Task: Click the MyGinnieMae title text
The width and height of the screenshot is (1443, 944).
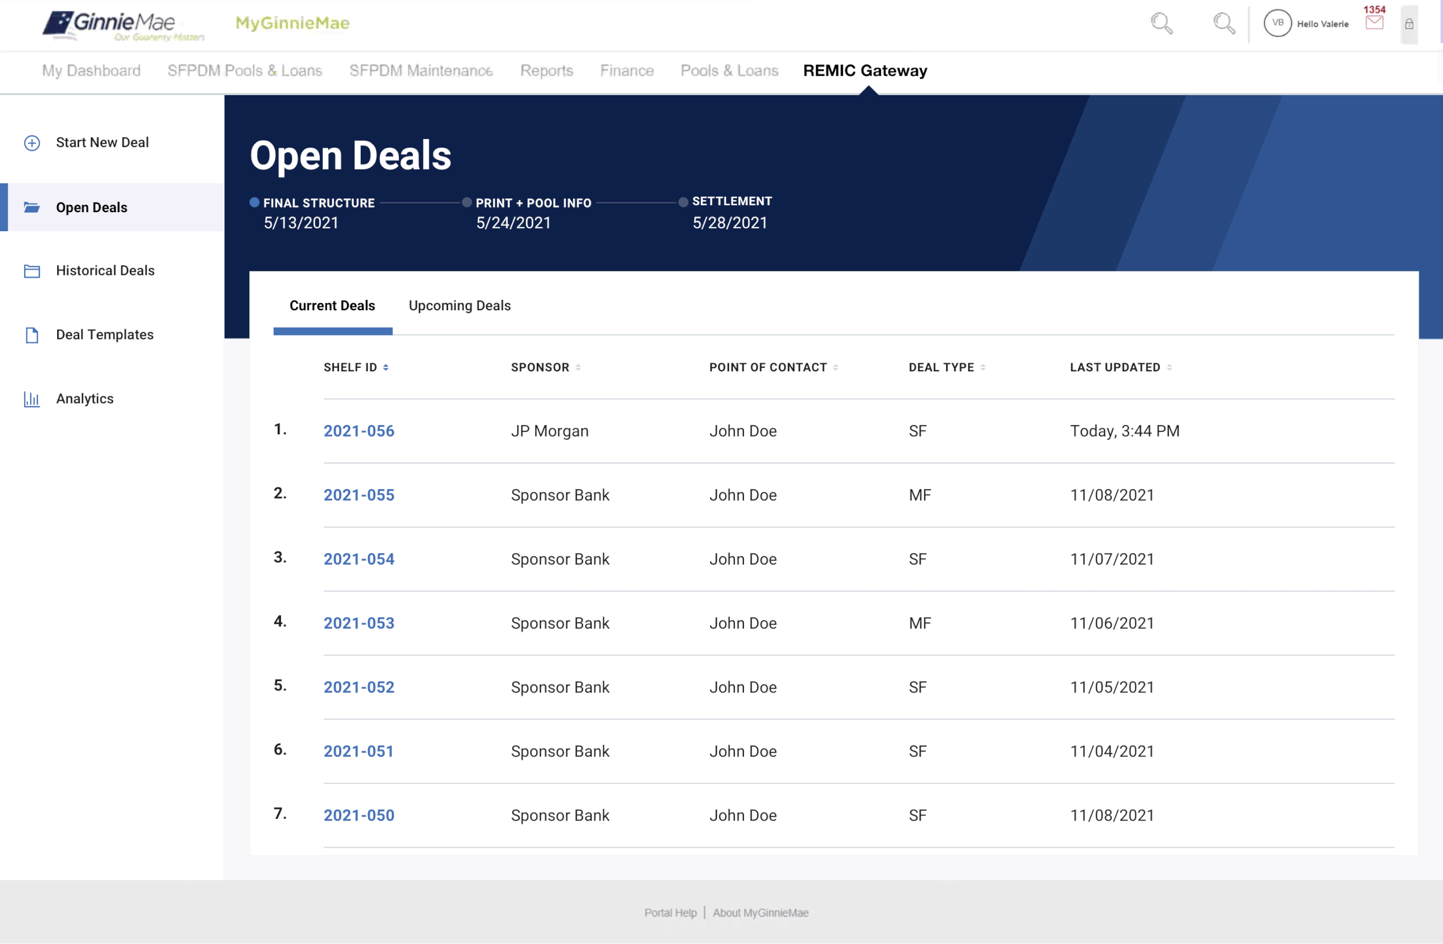Action: (x=292, y=24)
